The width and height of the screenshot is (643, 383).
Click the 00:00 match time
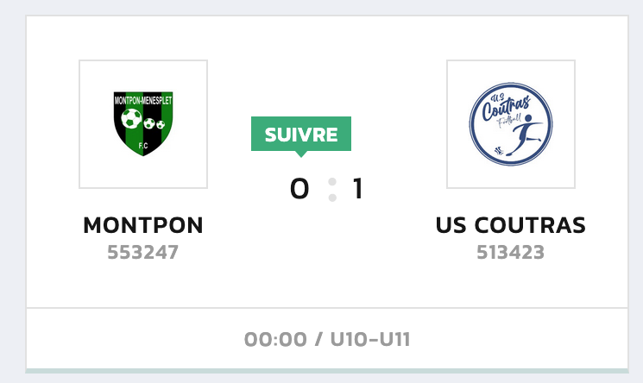[x=275, y=339]
